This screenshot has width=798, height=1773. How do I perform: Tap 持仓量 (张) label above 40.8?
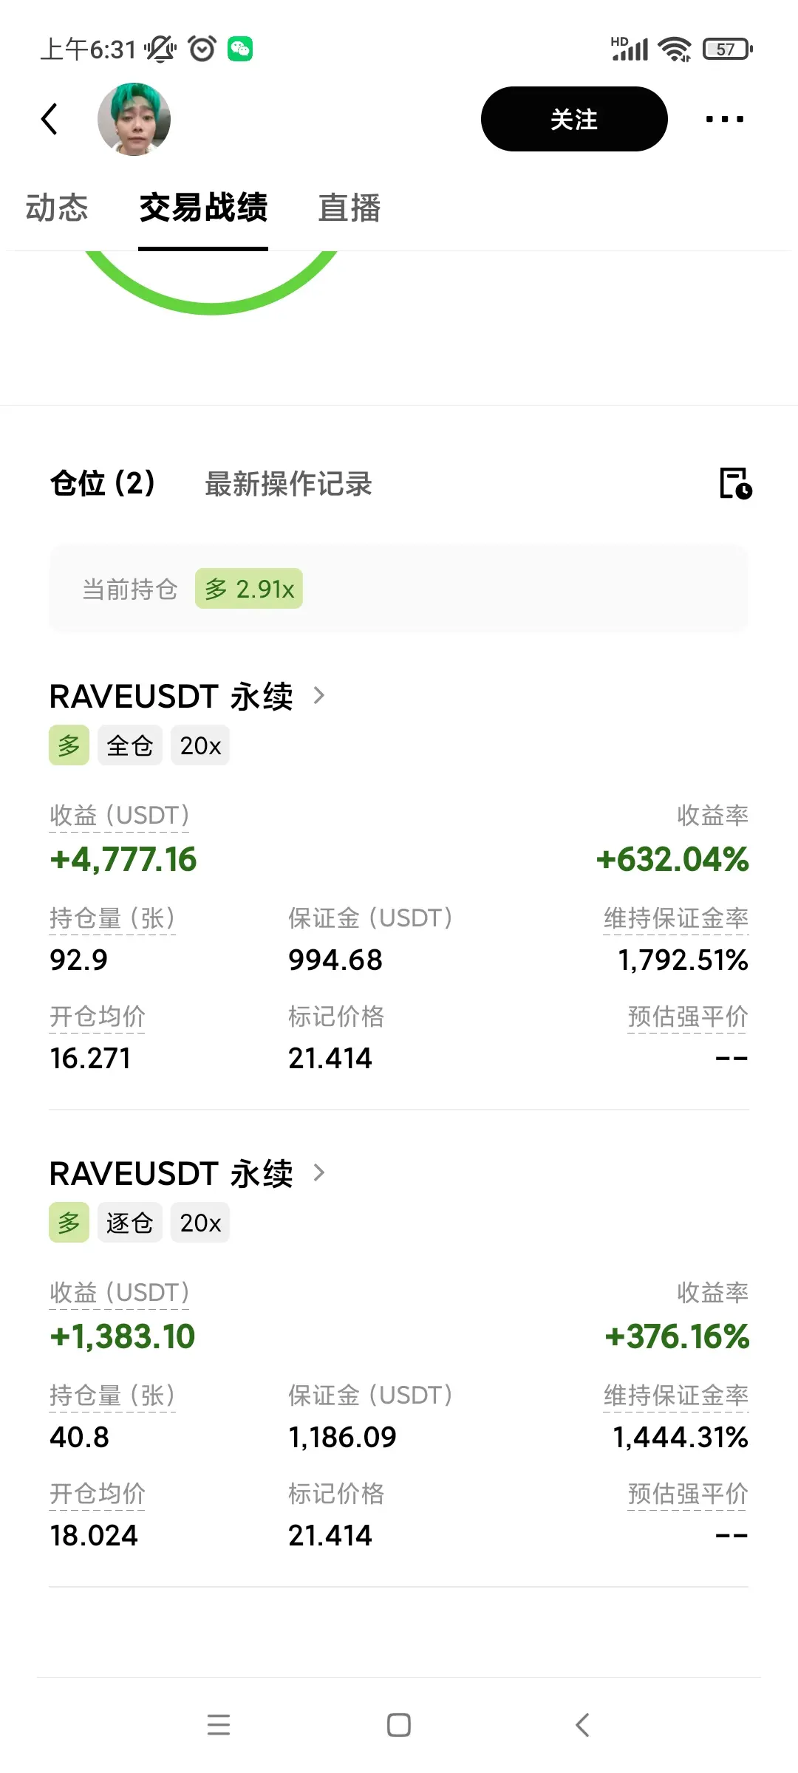pyautogui.click(x=112, y=1395)
